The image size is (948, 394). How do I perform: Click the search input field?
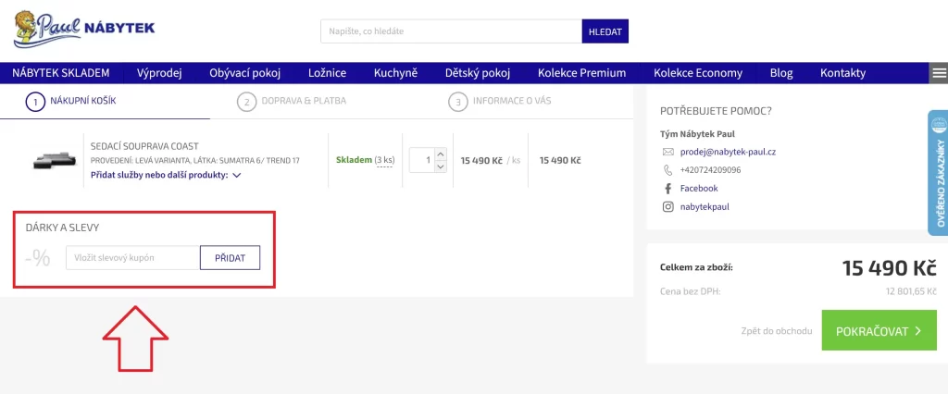tap(451, 31)
